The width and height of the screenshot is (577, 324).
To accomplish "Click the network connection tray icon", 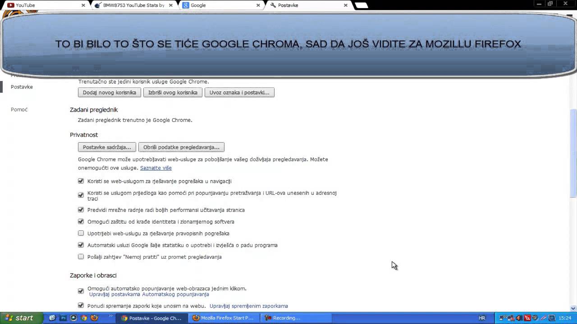I will 502,318.
